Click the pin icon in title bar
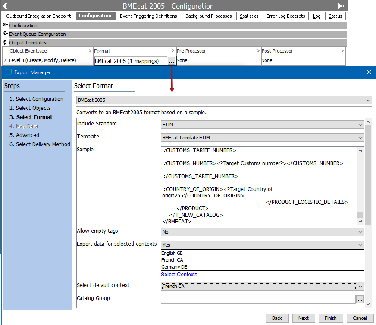Image resolution: width=376 pixels, height=325 pixels. pos(339,6)
